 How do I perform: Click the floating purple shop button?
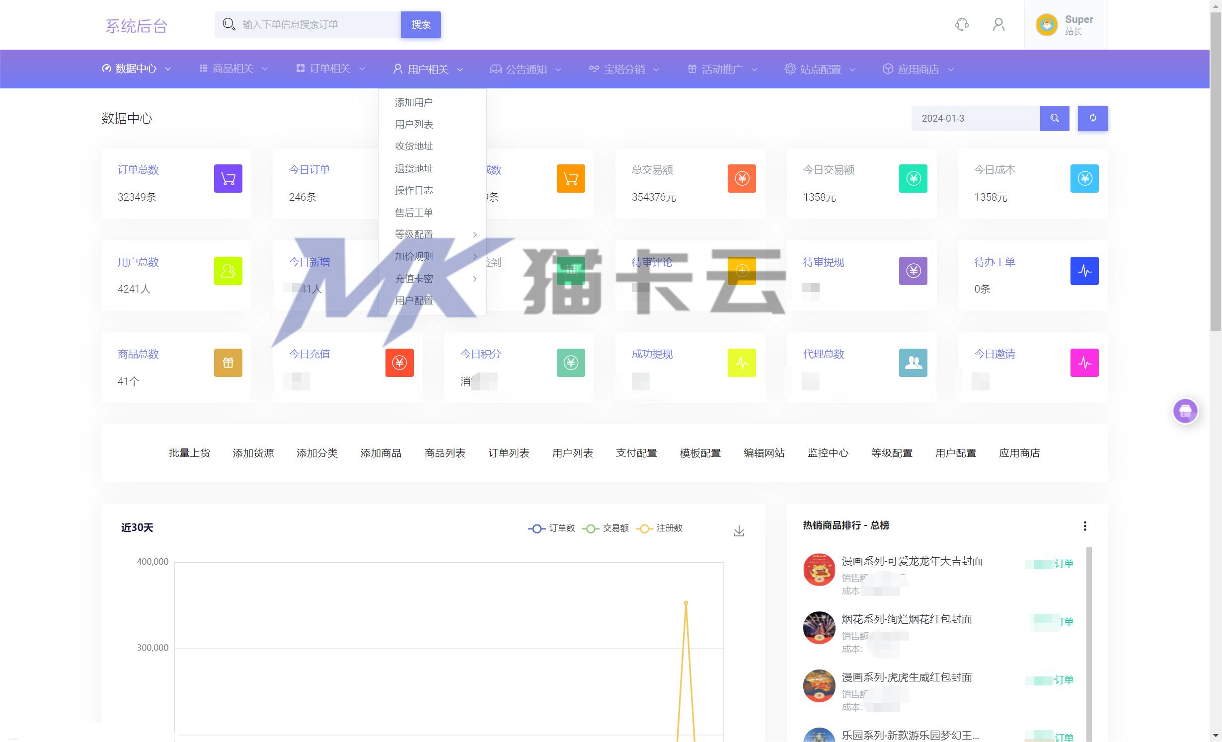(1185, 411)
